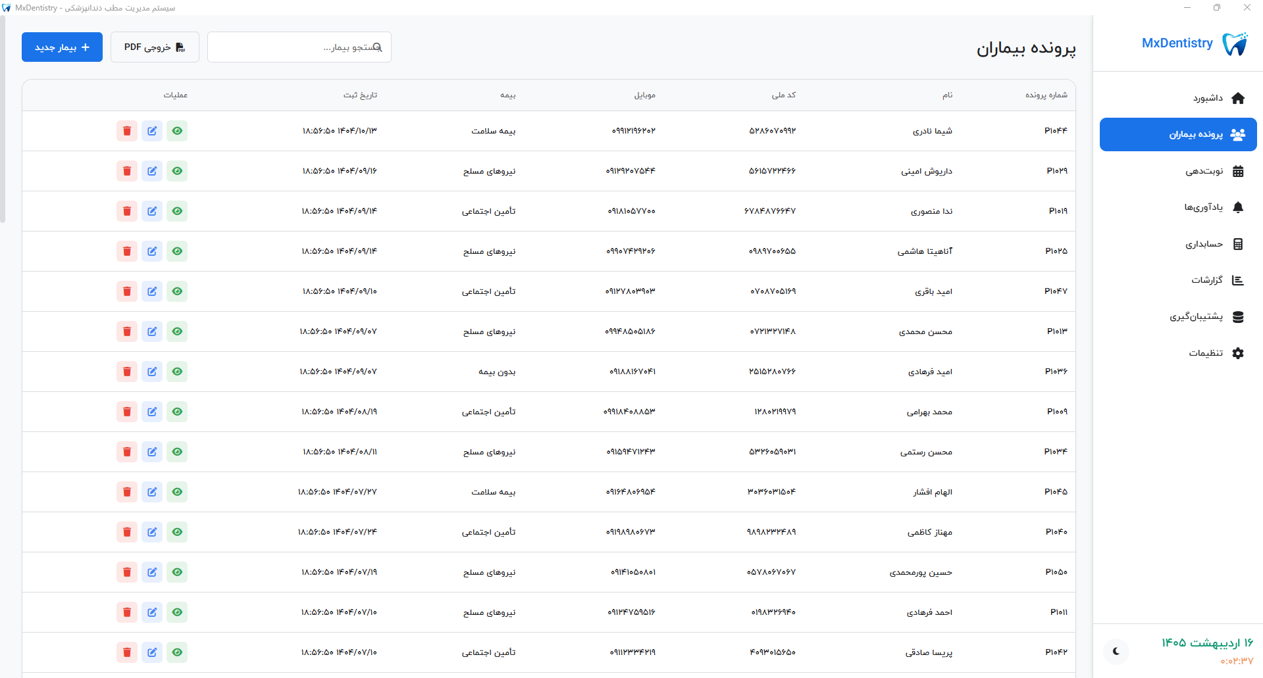Delete patient حسین پورمحمدی record
This screenshot has width=1263, height=678.
point(127,572)
